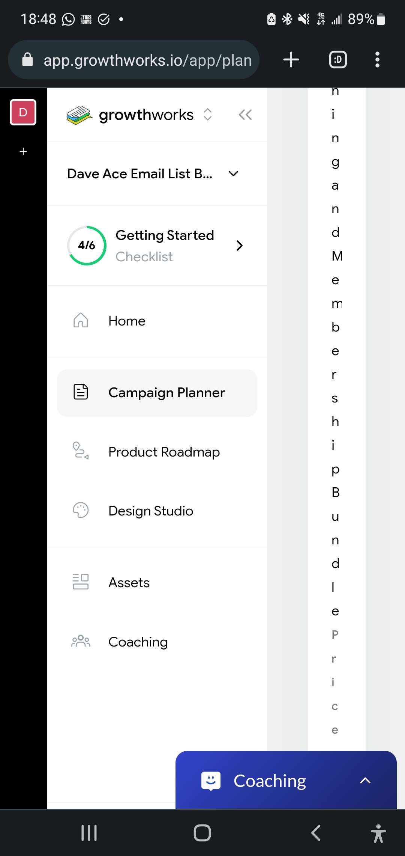Open Home via house icon

(81, 321)
